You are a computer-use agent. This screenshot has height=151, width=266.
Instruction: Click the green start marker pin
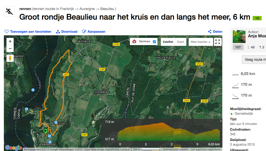45,132
